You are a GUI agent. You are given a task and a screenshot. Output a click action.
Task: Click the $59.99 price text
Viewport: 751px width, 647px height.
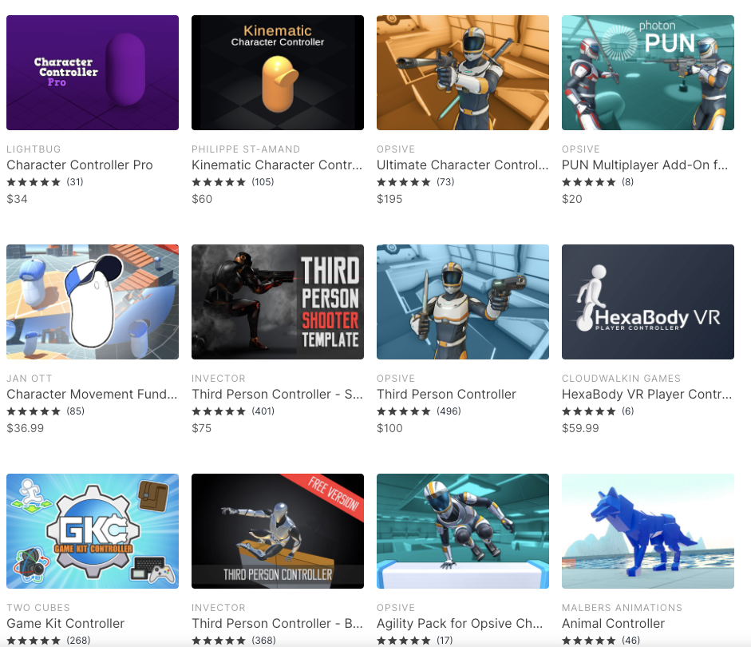[580, 428]
